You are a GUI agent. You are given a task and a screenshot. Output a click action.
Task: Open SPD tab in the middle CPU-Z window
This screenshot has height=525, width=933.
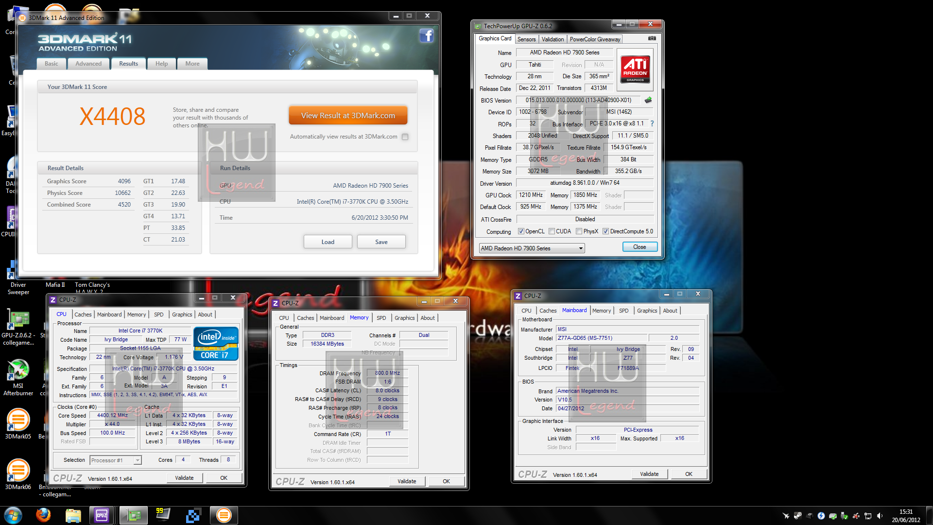(x=381, y=318)
